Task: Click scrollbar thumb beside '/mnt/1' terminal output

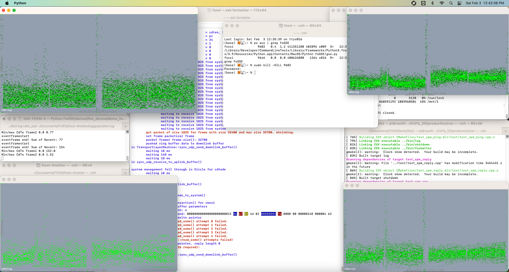Action: tap(507, 116)
